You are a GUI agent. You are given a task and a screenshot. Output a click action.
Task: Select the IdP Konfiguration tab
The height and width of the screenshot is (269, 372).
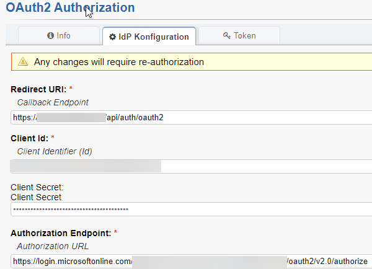coord(149,37)
